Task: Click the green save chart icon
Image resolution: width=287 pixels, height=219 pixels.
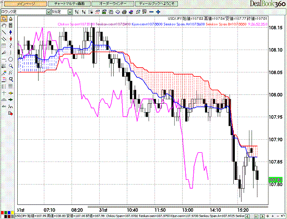Action: tap(104, 12)
